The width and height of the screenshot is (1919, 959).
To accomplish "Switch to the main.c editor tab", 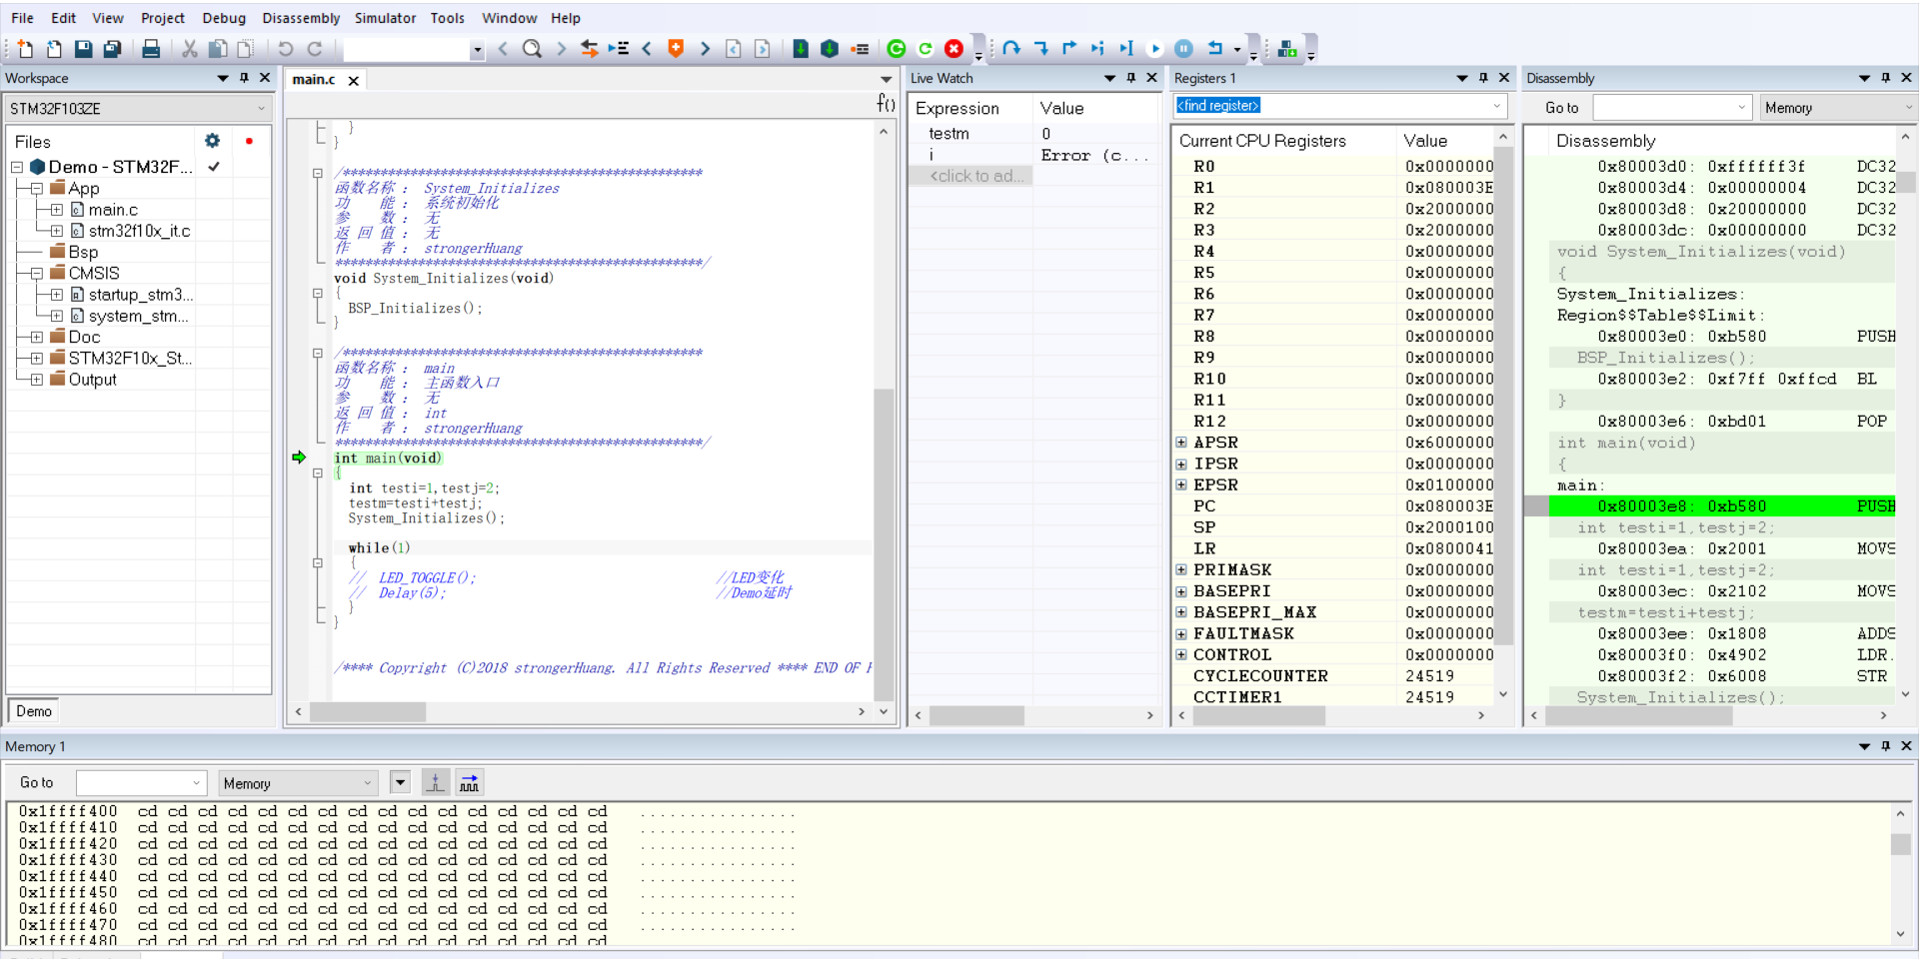I will click(314, 79).
